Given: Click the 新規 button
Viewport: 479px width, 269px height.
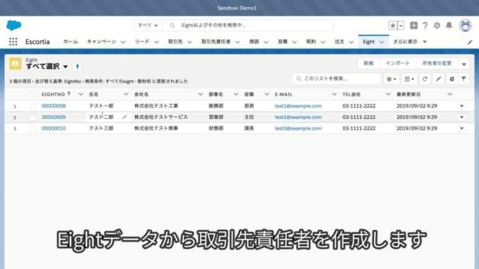Looking at the screenshot, I should [x=369, y=64].
